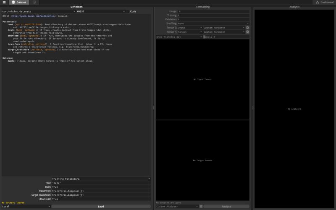This screenshot has width=336, height=210.
Task: Edit the root parameter field
Action: (101, 183)
